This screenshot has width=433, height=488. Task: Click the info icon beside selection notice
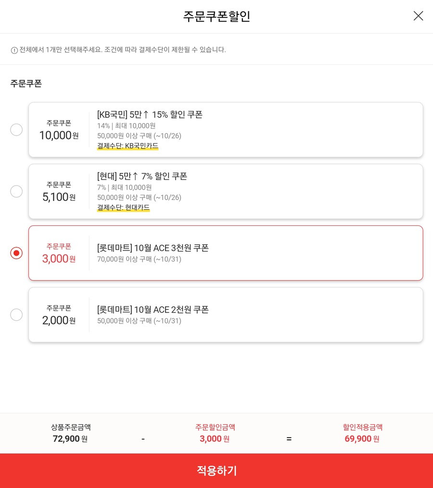(14, 50)
